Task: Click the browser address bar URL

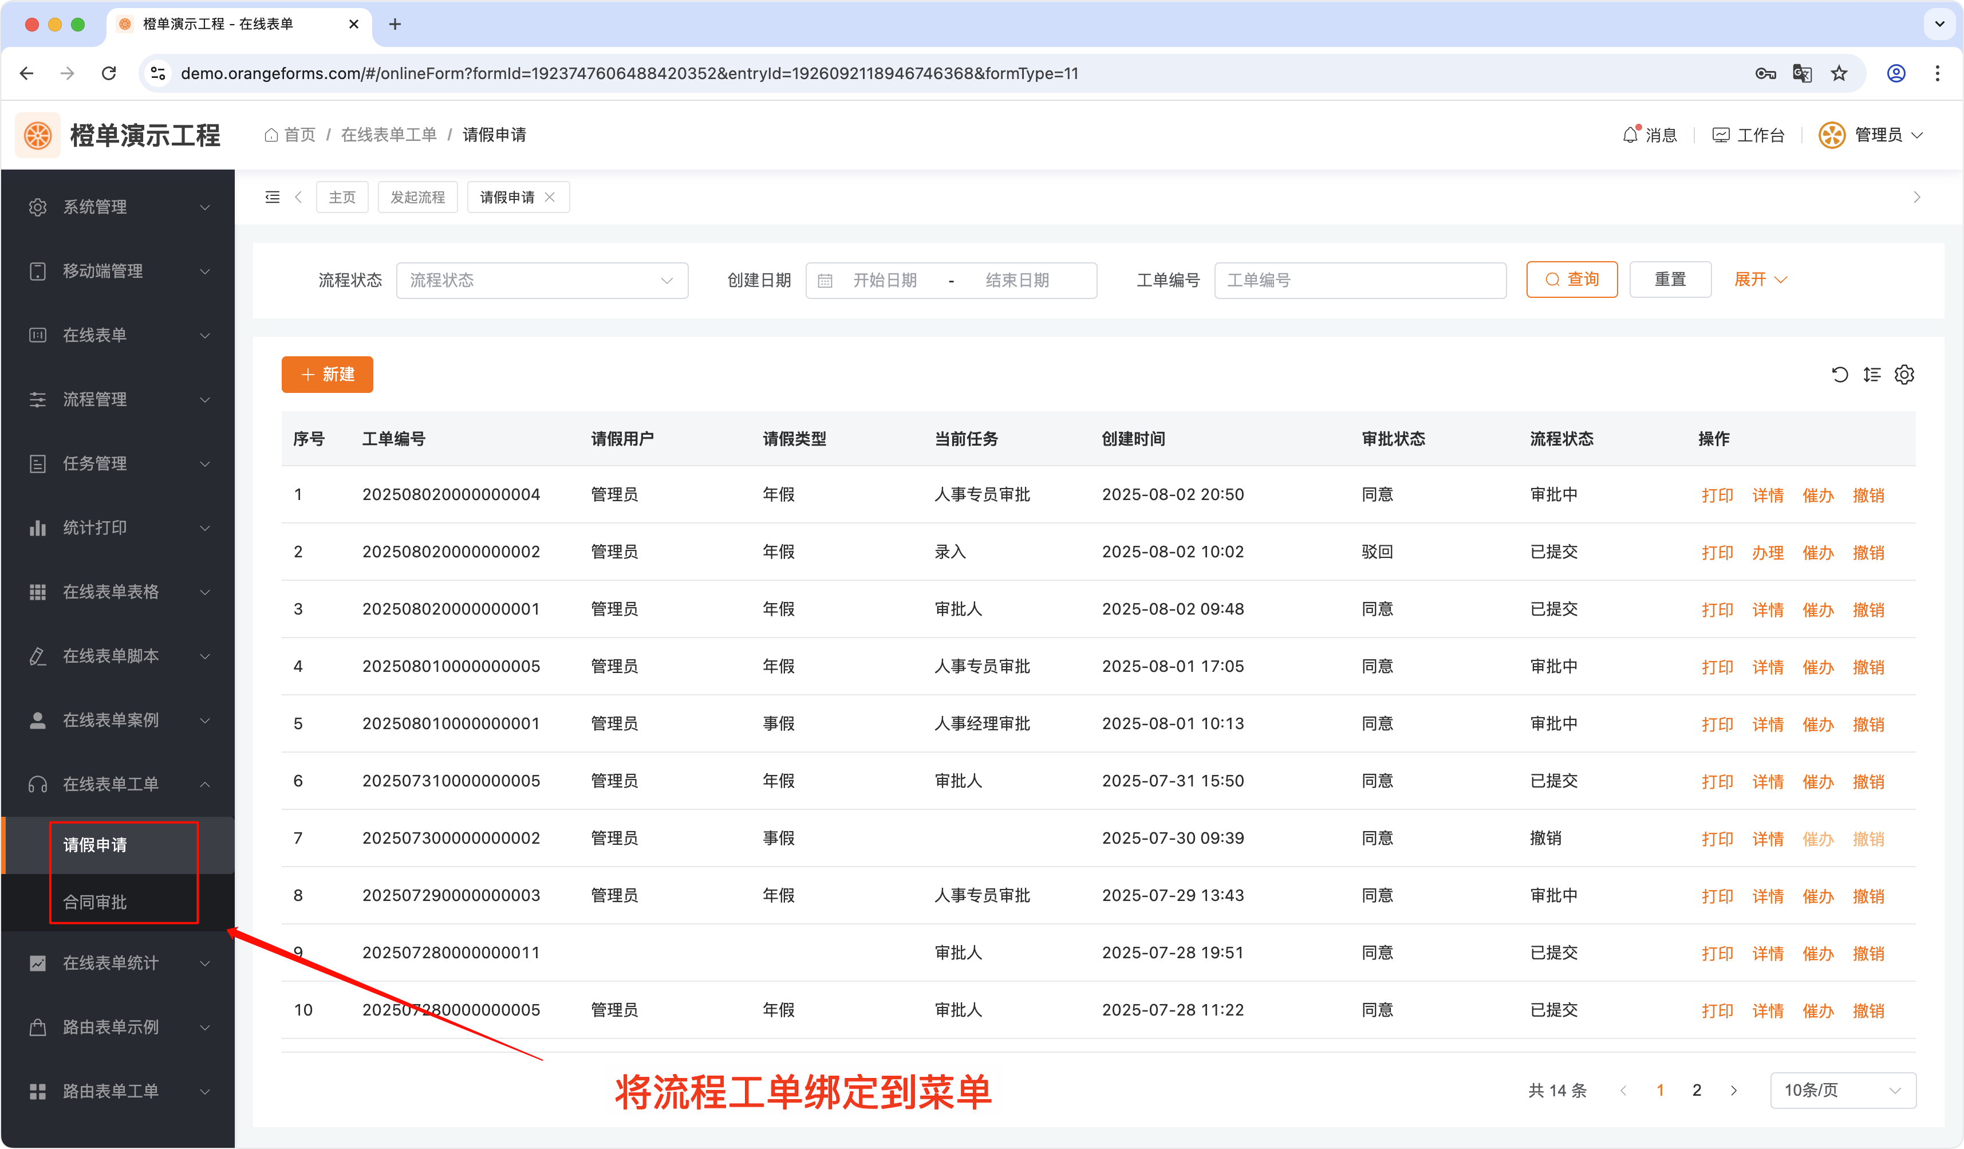Action: (629, 73)
